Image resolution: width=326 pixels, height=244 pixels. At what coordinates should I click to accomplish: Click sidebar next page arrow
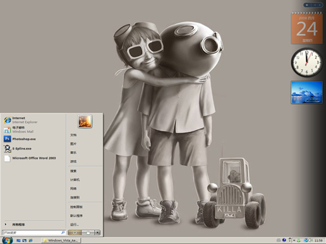[320, 4]
